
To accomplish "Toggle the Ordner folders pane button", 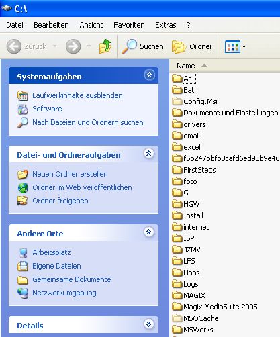I will click(192, 46).
